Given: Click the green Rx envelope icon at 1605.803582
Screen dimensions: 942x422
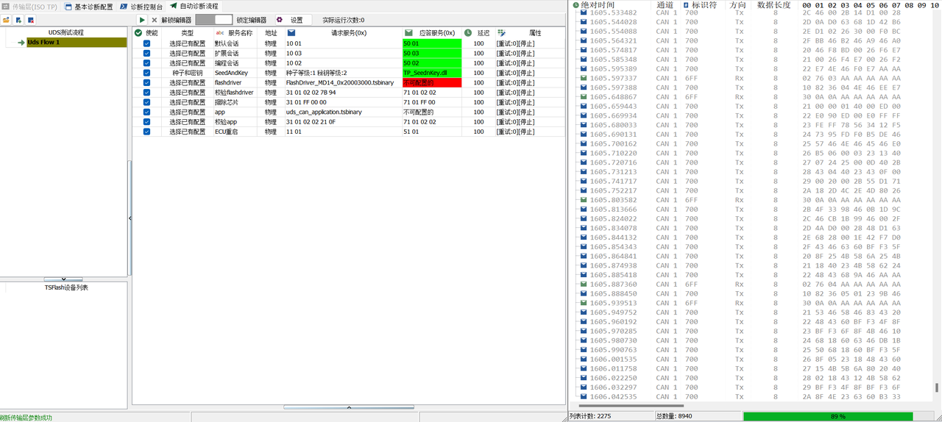Looking at the screenshot, I should click(584, 200).
